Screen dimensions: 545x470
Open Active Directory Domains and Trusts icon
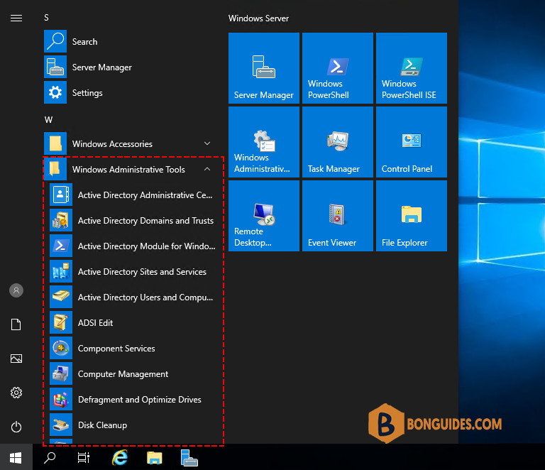[x=61, y=220]
